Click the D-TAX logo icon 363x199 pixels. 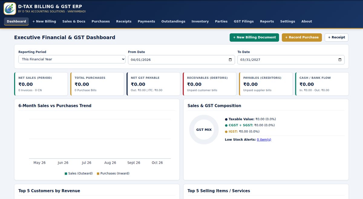click(x=10, y=8)
